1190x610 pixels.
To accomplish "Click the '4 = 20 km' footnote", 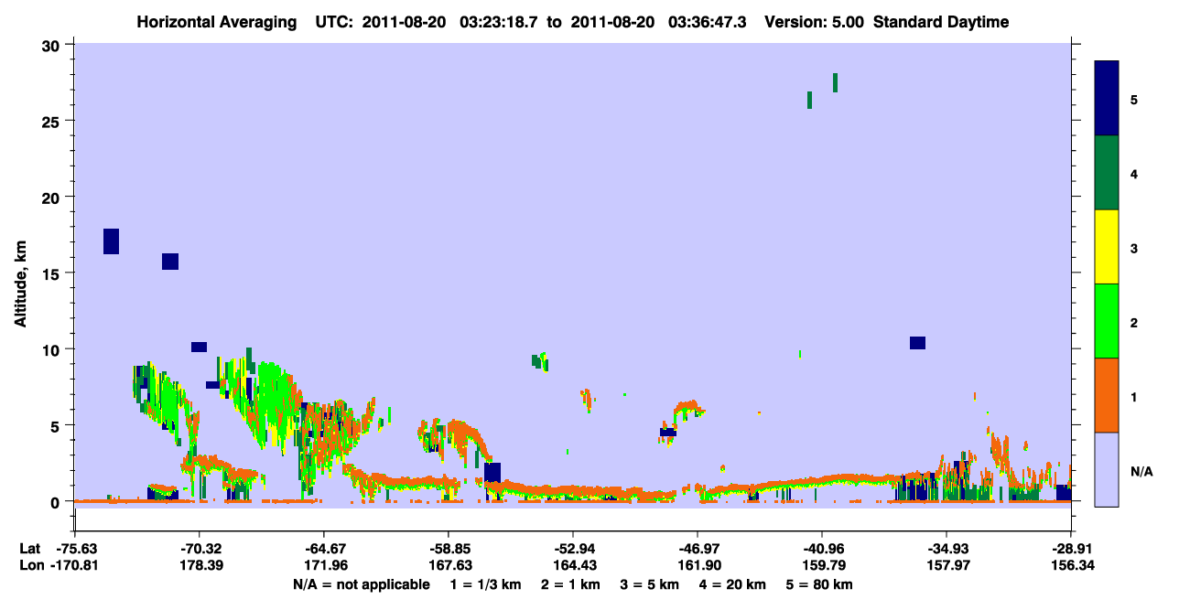I will 732,584.
